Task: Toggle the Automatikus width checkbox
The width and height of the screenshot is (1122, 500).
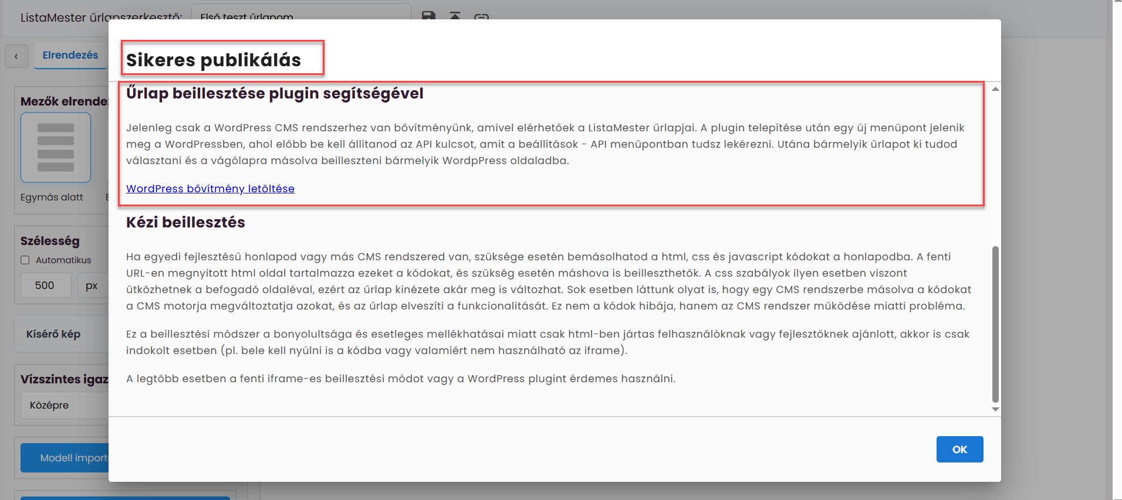Action: point(25,260)
